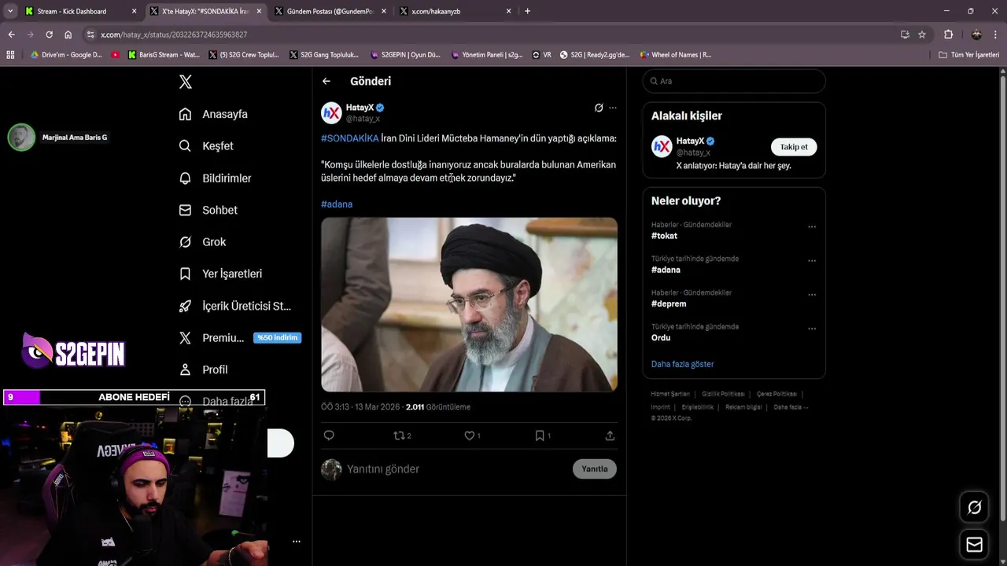
Task: Switch to Stream - Kick Dashboard tab
Action: [80, 11]
